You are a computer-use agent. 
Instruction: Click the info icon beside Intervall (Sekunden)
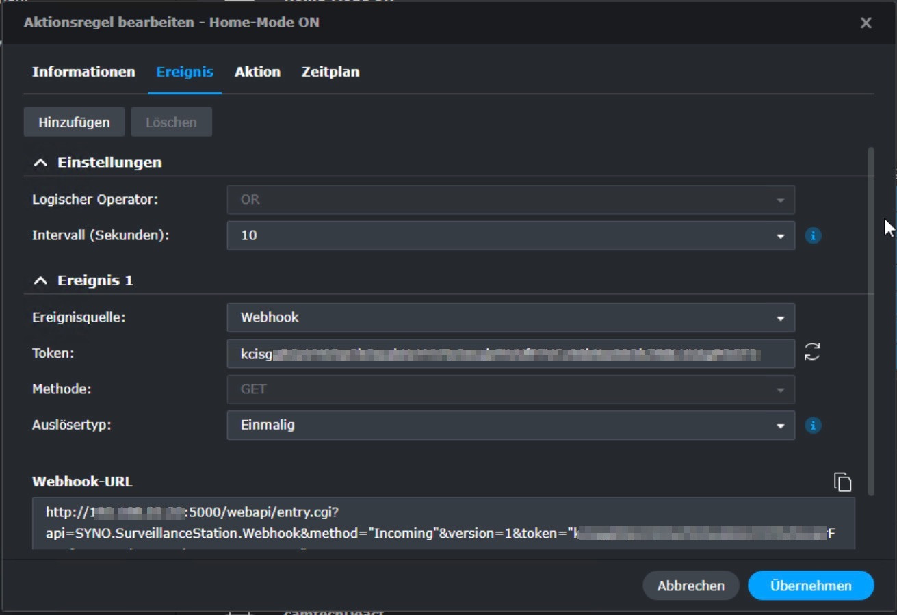pos(813,236)
